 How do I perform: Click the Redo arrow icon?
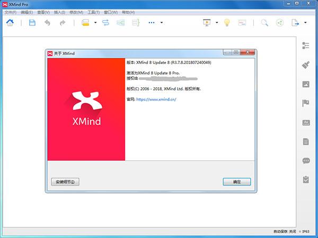click(x=63, y=23)
